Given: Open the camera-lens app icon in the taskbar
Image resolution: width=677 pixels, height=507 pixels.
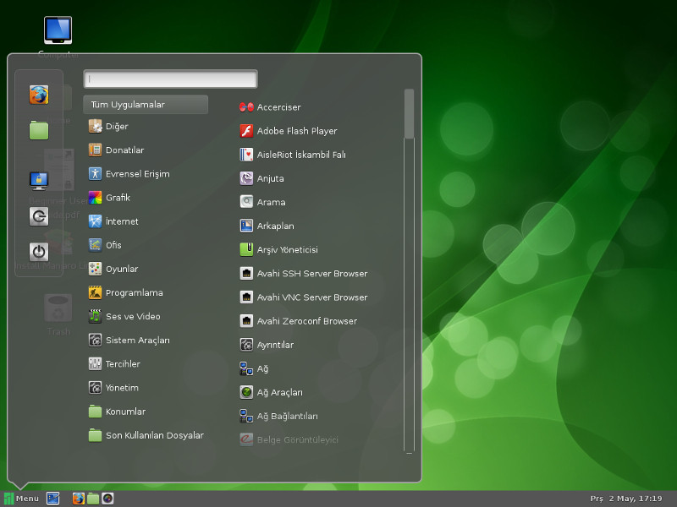Looking at the screenshot, I should [x=107, y=499].
